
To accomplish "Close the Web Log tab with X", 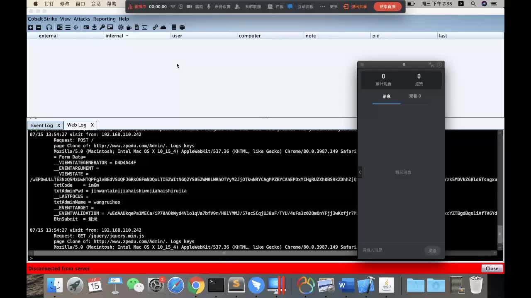I will click(92, 125).
